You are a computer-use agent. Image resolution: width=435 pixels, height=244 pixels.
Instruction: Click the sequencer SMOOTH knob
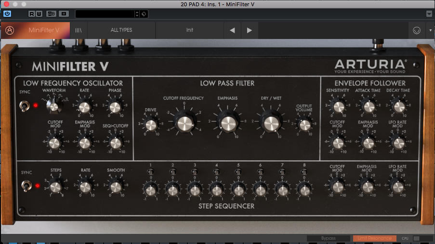[116, 187]
